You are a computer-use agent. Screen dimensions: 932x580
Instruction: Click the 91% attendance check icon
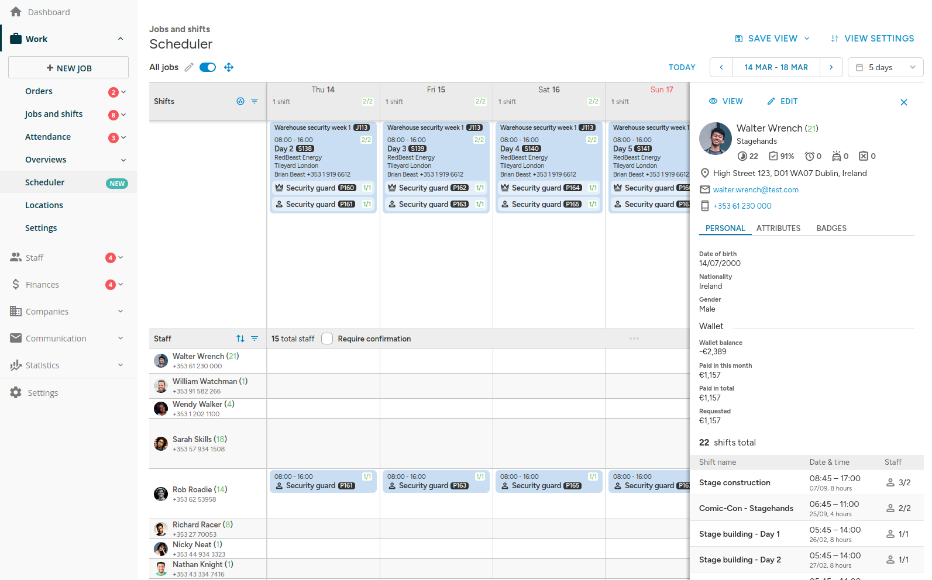point(773,156)
